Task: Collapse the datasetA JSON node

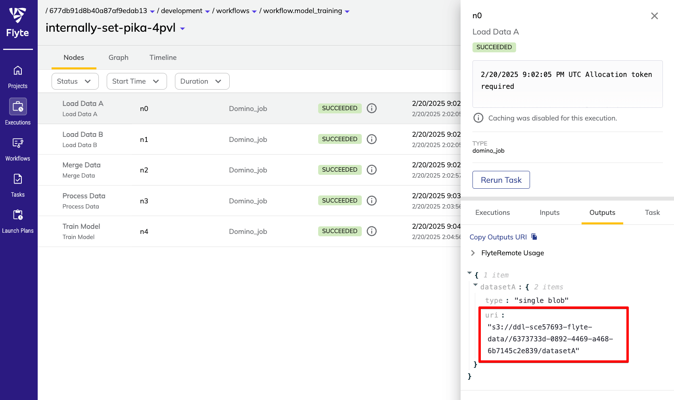Action: point(475,285)
